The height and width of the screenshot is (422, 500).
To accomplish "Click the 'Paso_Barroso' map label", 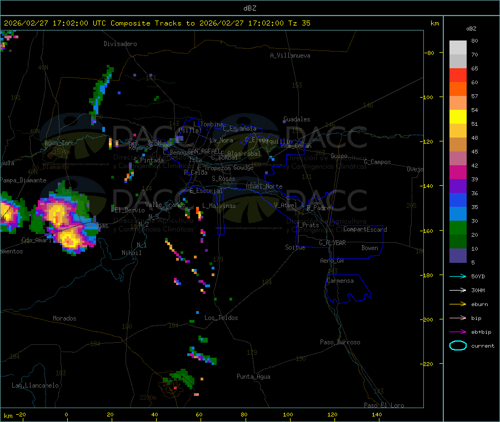I will (340, 342).
